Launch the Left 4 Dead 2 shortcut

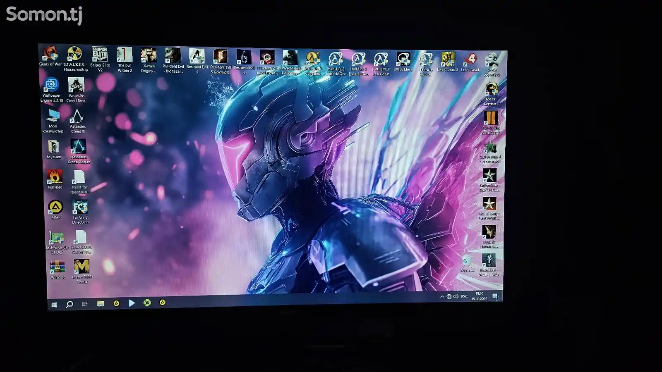448,62
